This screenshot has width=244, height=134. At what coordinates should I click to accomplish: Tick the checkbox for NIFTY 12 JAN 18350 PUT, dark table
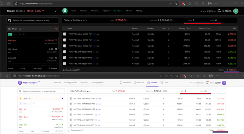coord(65,63)
